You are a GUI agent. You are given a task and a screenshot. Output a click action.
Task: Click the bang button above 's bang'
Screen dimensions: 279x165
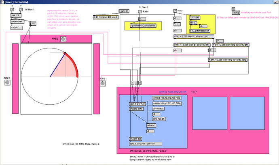click(234, 8)
